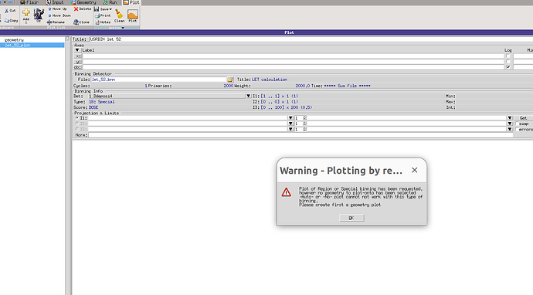This screenshot has width=533, height=295.
Task: Open the I1 upper limit dropdown
Action: [510, 118]
